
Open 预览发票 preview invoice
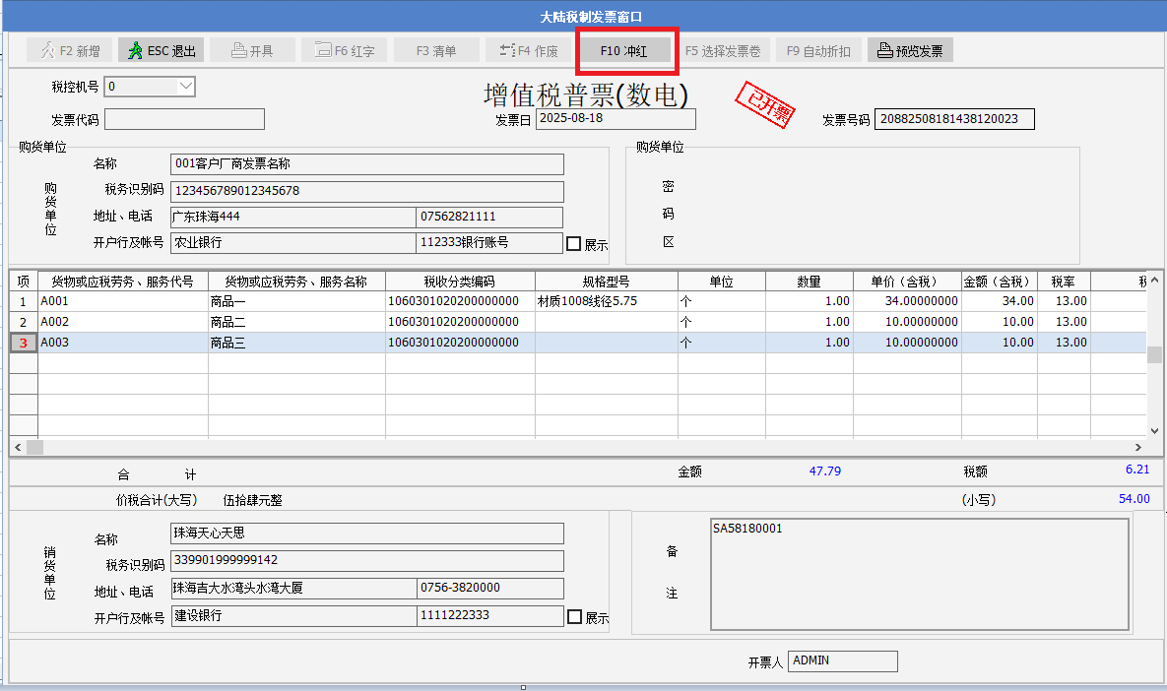point(909,50)
